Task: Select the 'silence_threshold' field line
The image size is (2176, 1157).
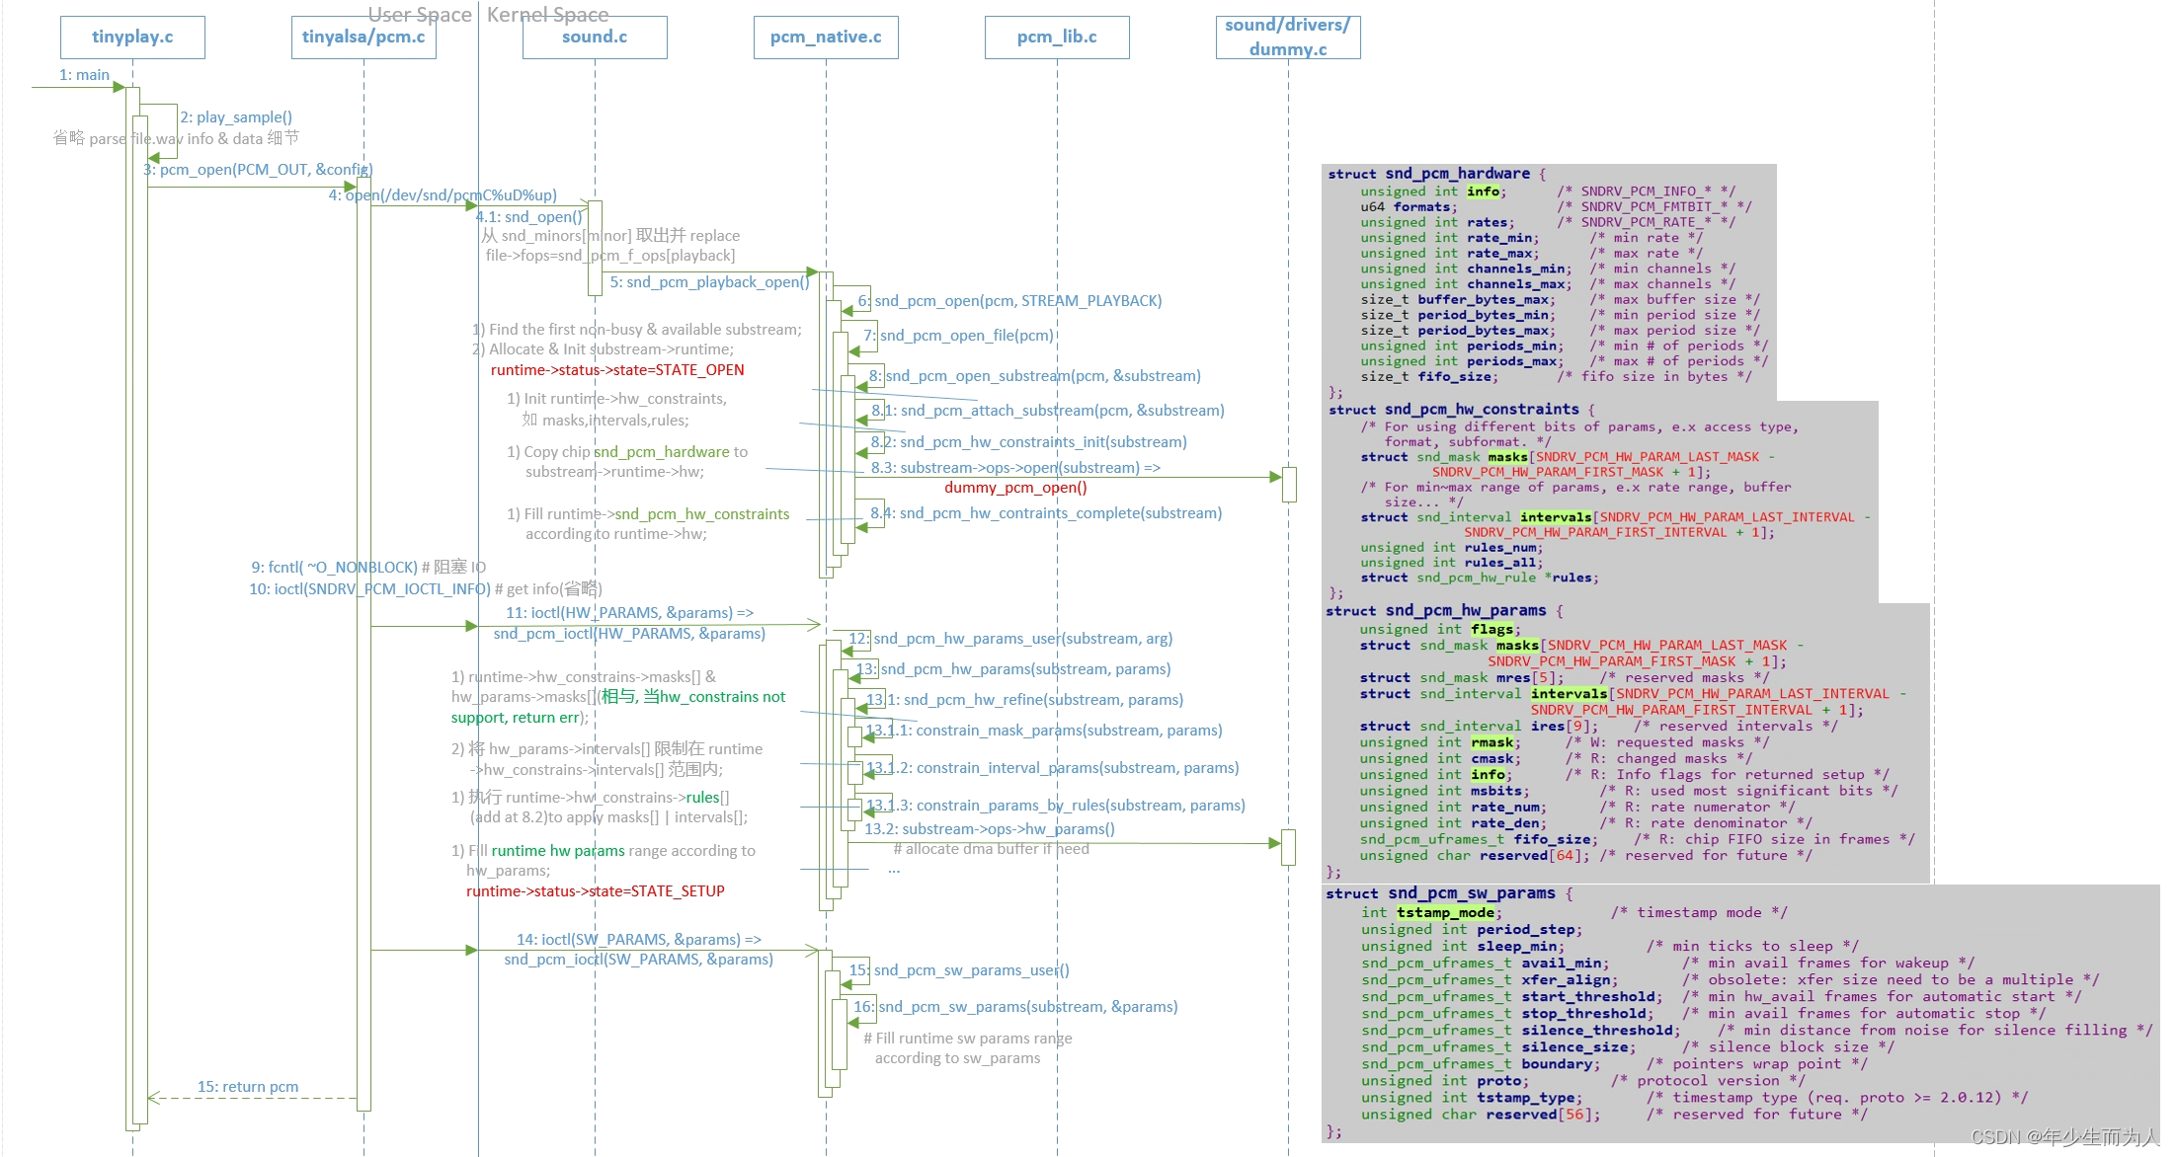Action: tap(1757, 1031)
